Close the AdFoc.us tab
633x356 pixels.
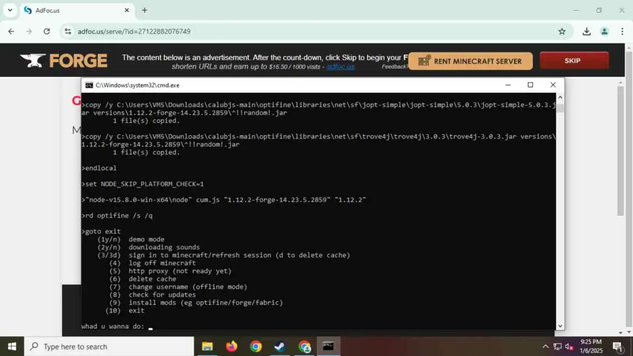127,10
